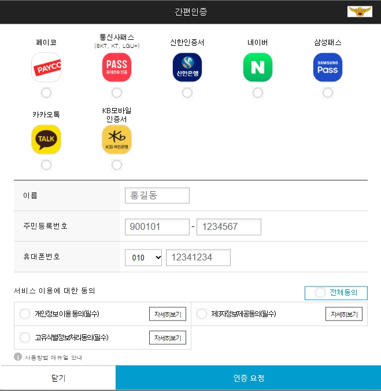Select the green Naver N icon
The image size is (381, 391).
[x=258, y=67]
